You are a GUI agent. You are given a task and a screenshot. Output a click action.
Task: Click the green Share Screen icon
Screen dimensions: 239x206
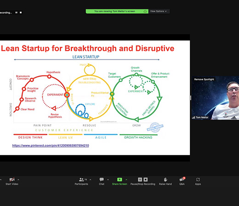pos(119,179)
